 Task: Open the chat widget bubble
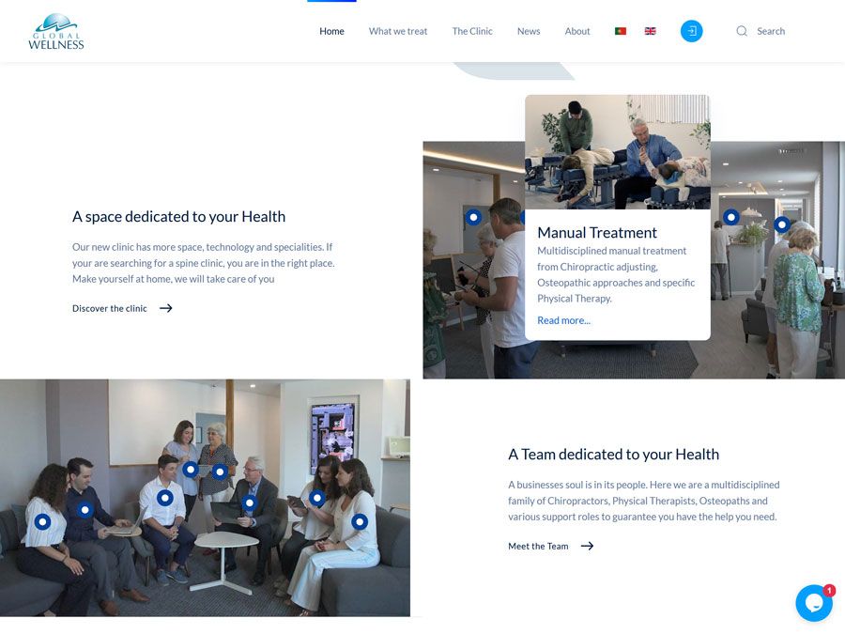point(813,603)
